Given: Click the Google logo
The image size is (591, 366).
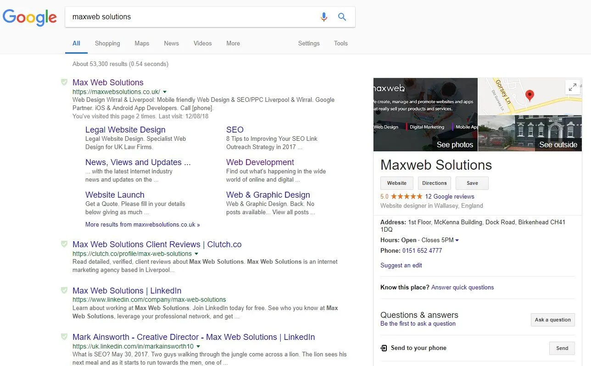Looking at the screenshot, I should [x=29, y=18].
